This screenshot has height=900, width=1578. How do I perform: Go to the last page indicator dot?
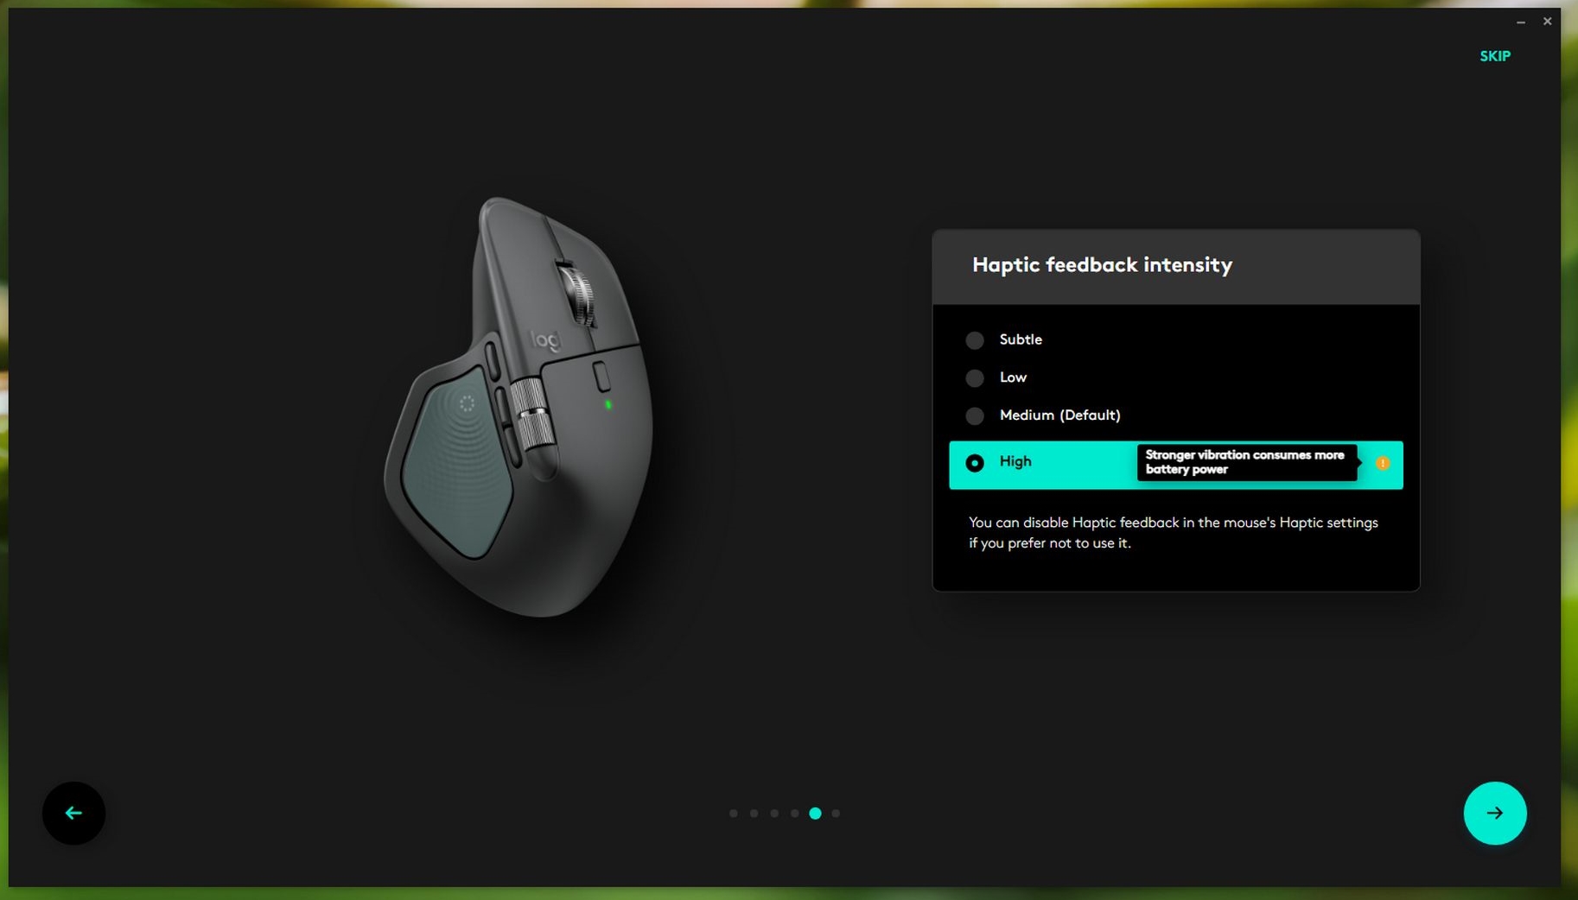[x=836, y=813]
